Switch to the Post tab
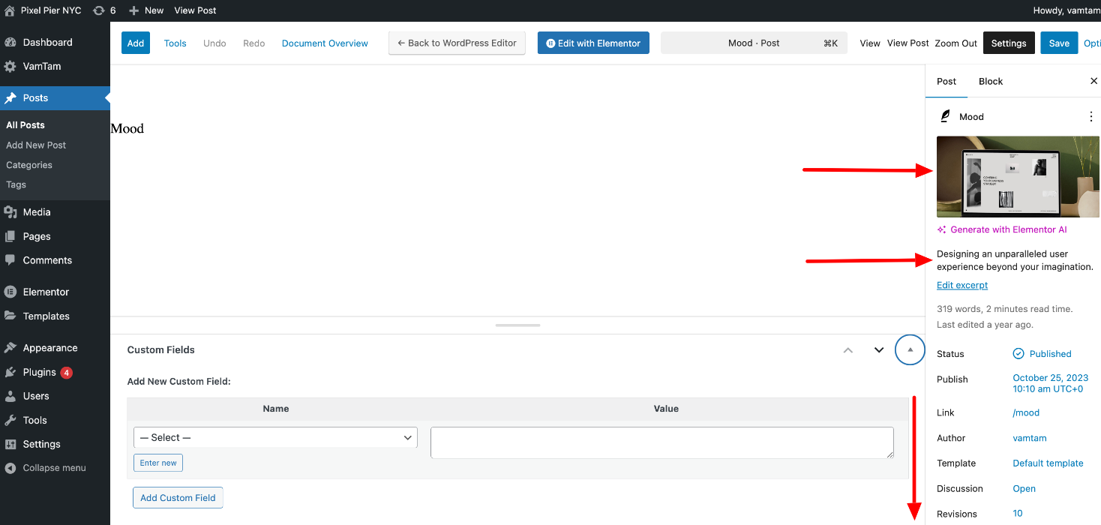 point(946,81)
